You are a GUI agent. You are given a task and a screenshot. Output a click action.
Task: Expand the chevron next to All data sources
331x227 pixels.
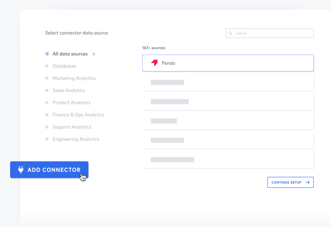point(94,54)
